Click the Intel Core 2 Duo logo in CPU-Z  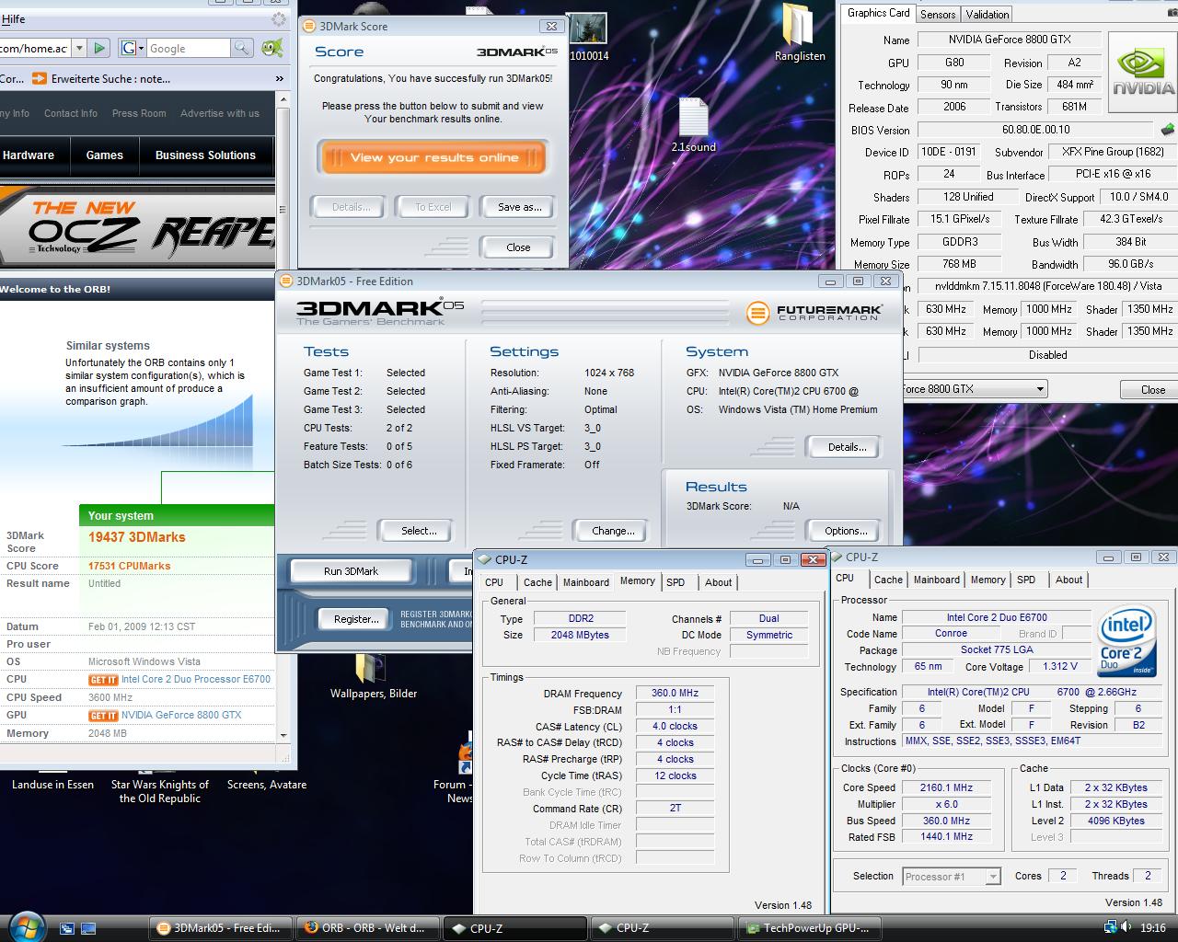[1128, 641]
